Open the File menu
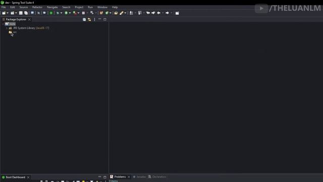323x182 pixels. click(4, 7)
